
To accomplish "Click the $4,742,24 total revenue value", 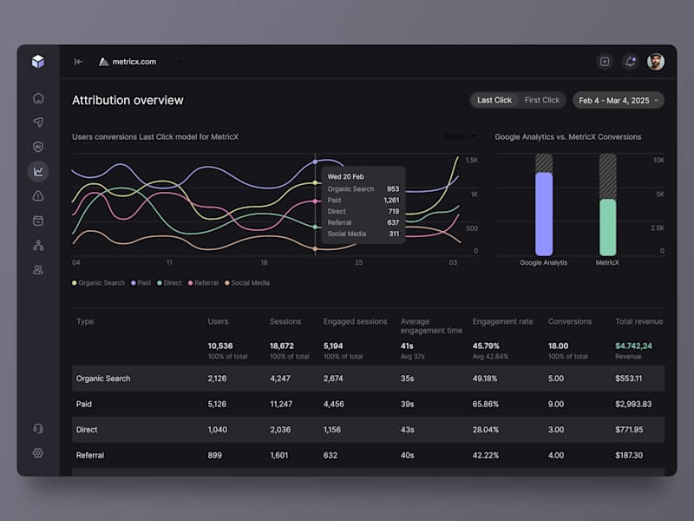I will coord(633,346).
